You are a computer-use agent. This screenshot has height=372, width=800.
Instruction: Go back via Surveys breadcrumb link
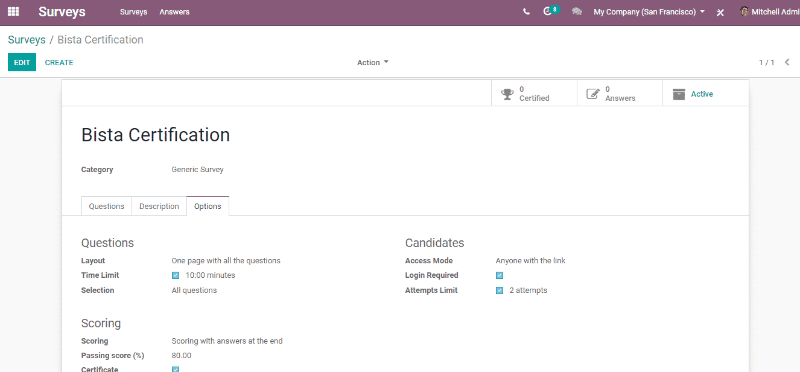[x=27, y=40]
